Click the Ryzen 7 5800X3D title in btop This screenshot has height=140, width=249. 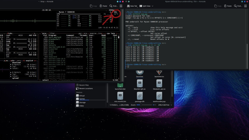pyautogui.click(x=67, y=12)
